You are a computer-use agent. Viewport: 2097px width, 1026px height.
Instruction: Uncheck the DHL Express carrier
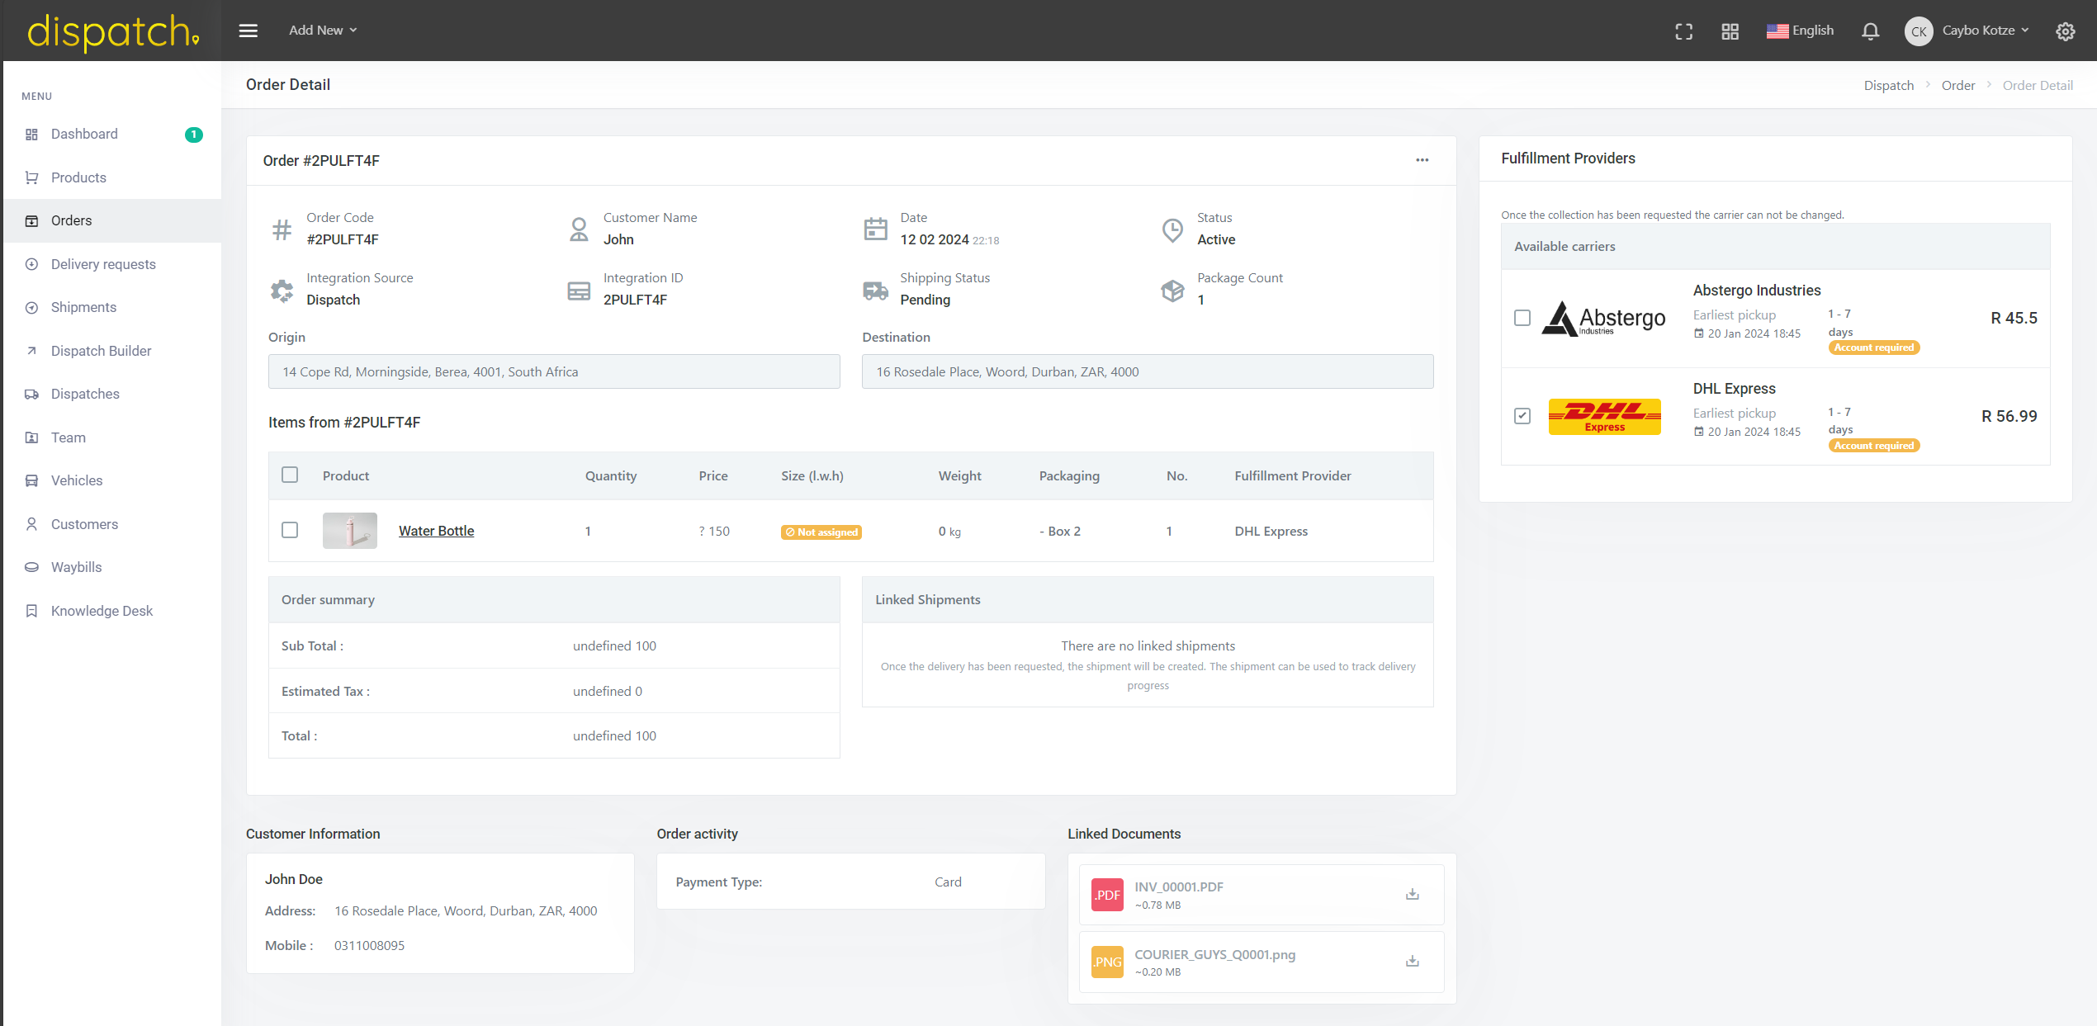click(x=1522, y=417)
